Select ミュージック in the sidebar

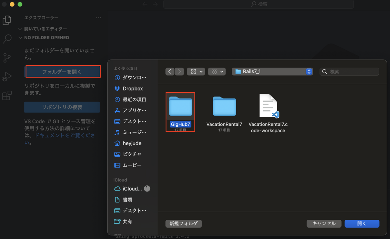131,132
